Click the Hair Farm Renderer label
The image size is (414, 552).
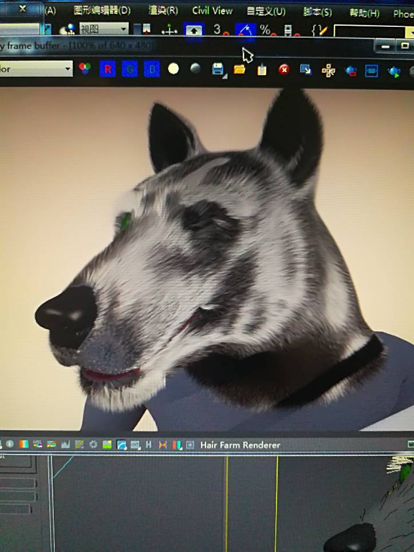point(240,445)
